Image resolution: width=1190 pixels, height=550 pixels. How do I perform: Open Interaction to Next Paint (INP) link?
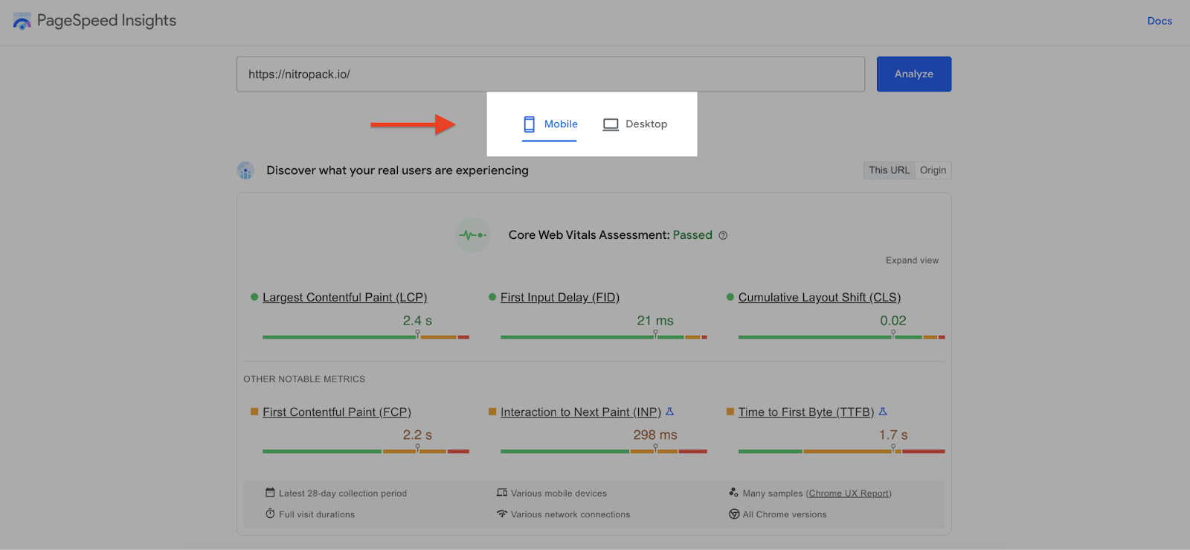(x=581, y=412)
